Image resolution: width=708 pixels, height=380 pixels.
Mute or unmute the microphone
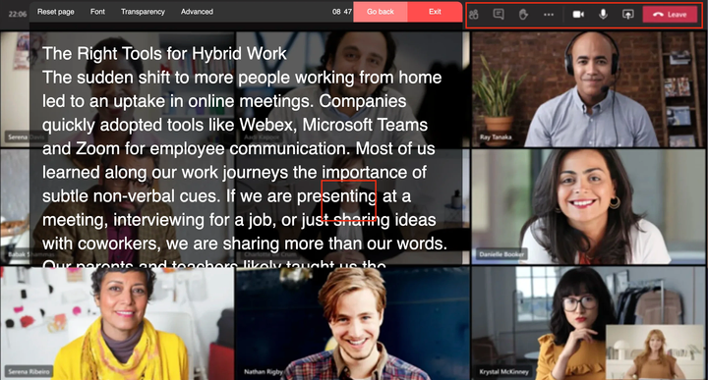tap(603, 15)
